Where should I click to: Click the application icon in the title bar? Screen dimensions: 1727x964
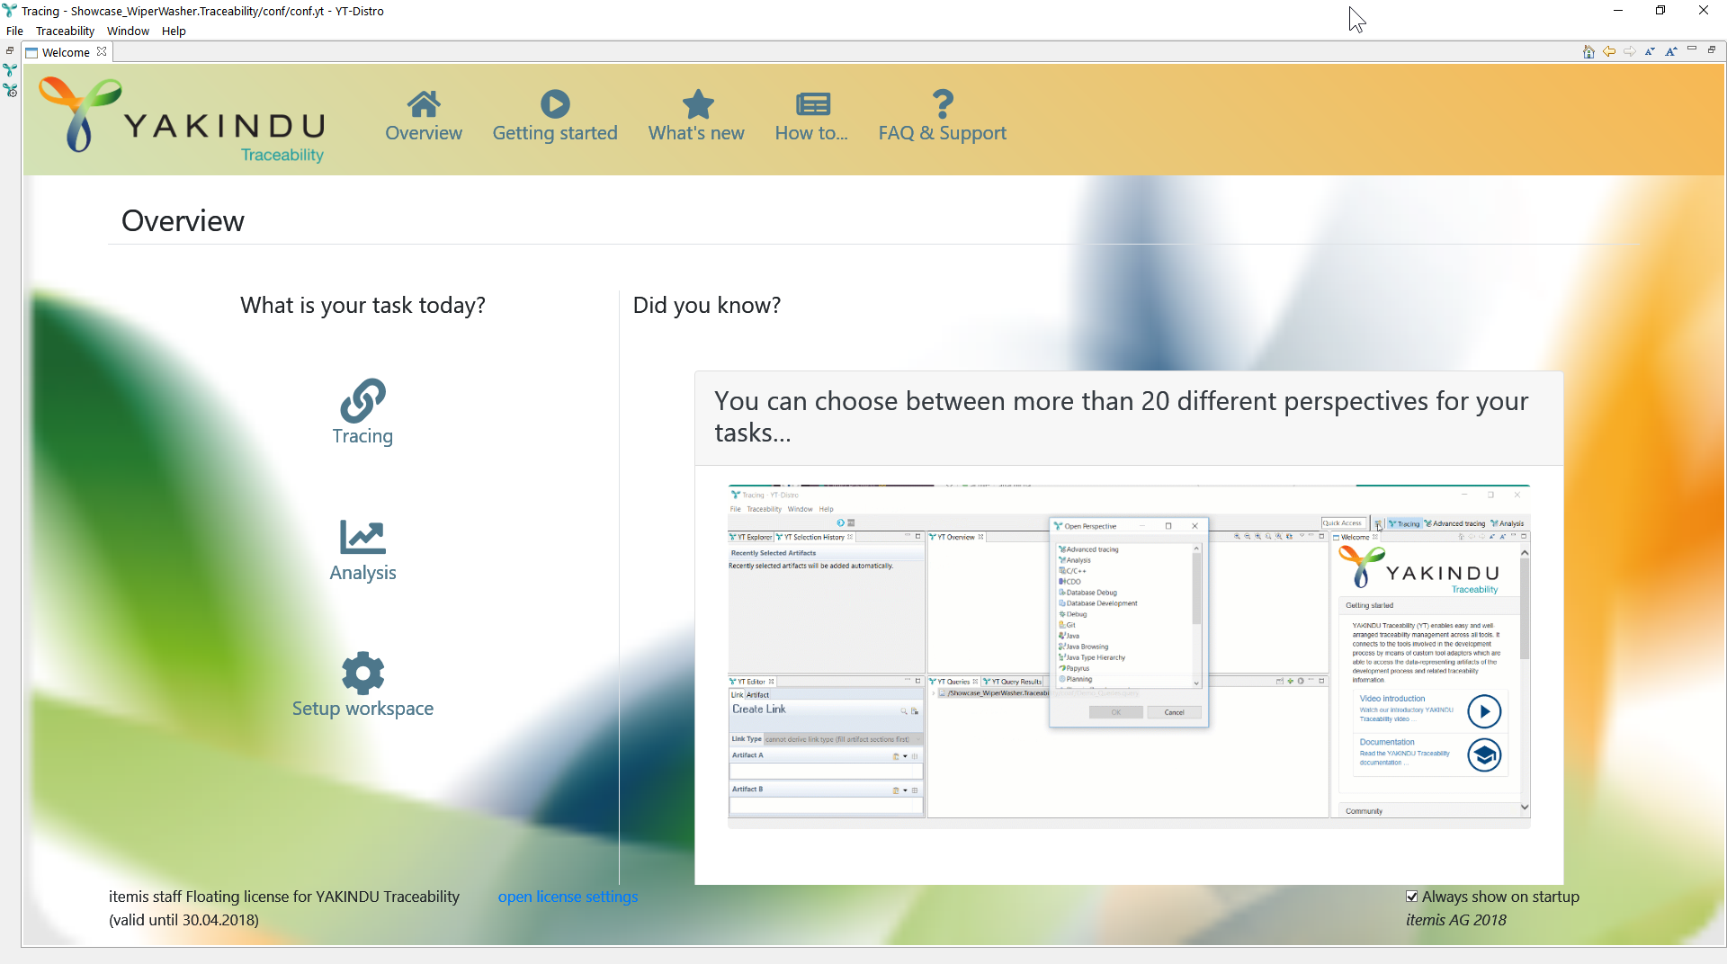pyautogui.click(x=10, y=11)
